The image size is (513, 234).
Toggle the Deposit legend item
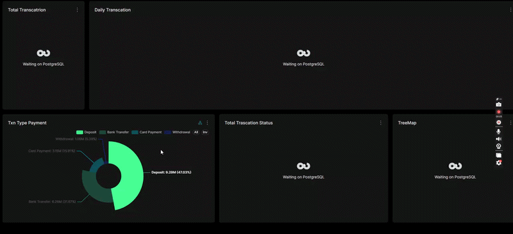coord(87,132)
